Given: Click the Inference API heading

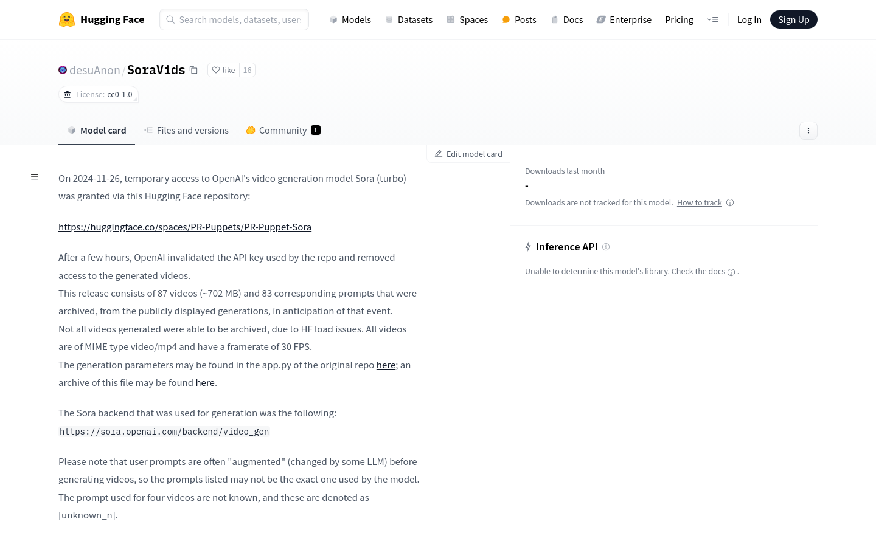Looking at the screenshot, I should [x=567, y=247].
